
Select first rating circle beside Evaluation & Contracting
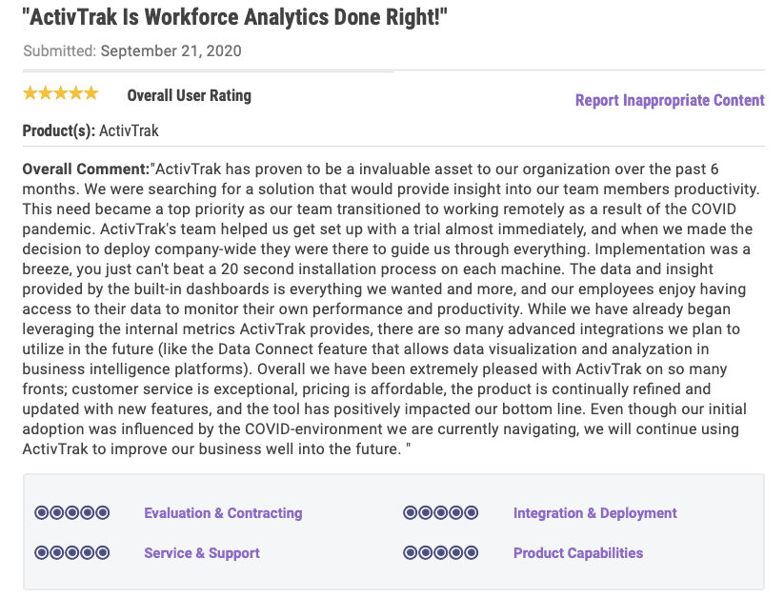[x=42, y=513]
